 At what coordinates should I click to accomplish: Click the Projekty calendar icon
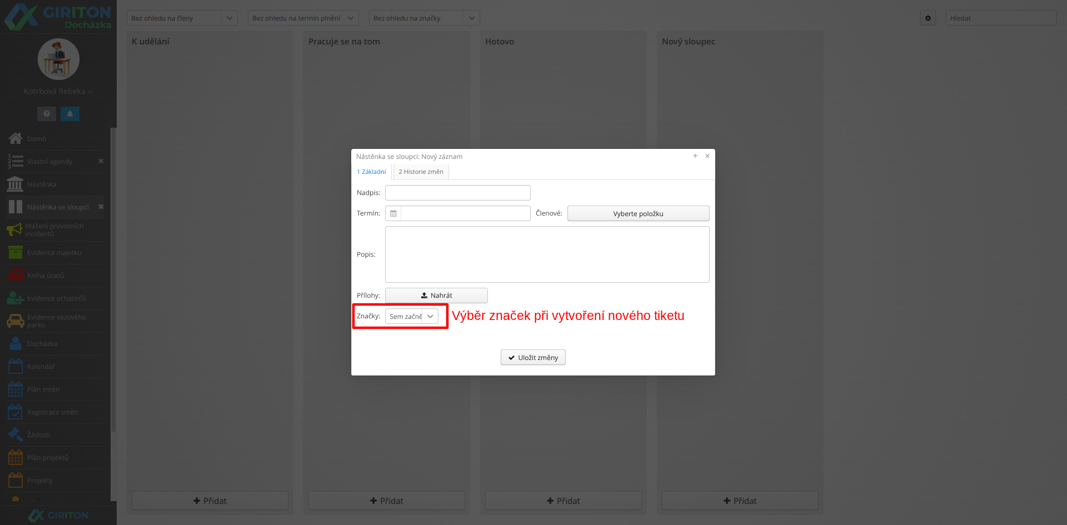(16, 480)
